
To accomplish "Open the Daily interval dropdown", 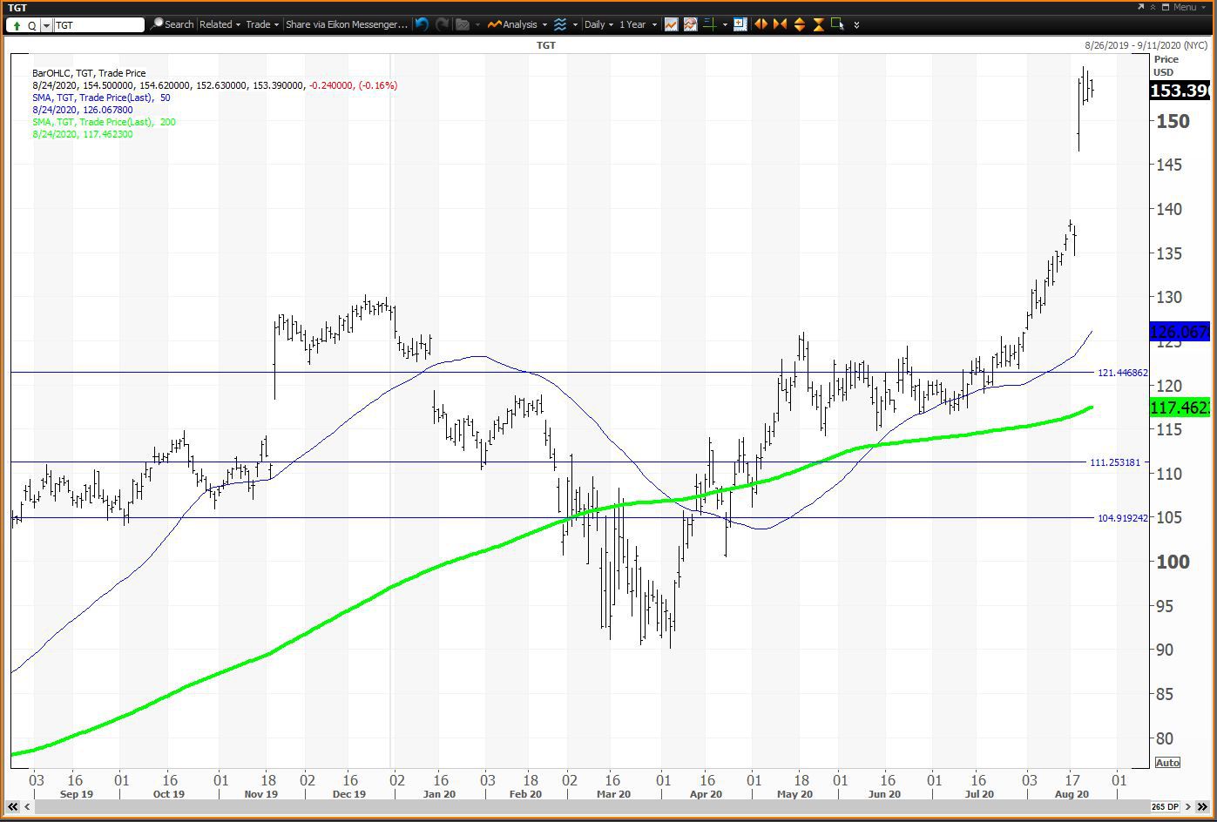I will point(598,24).
